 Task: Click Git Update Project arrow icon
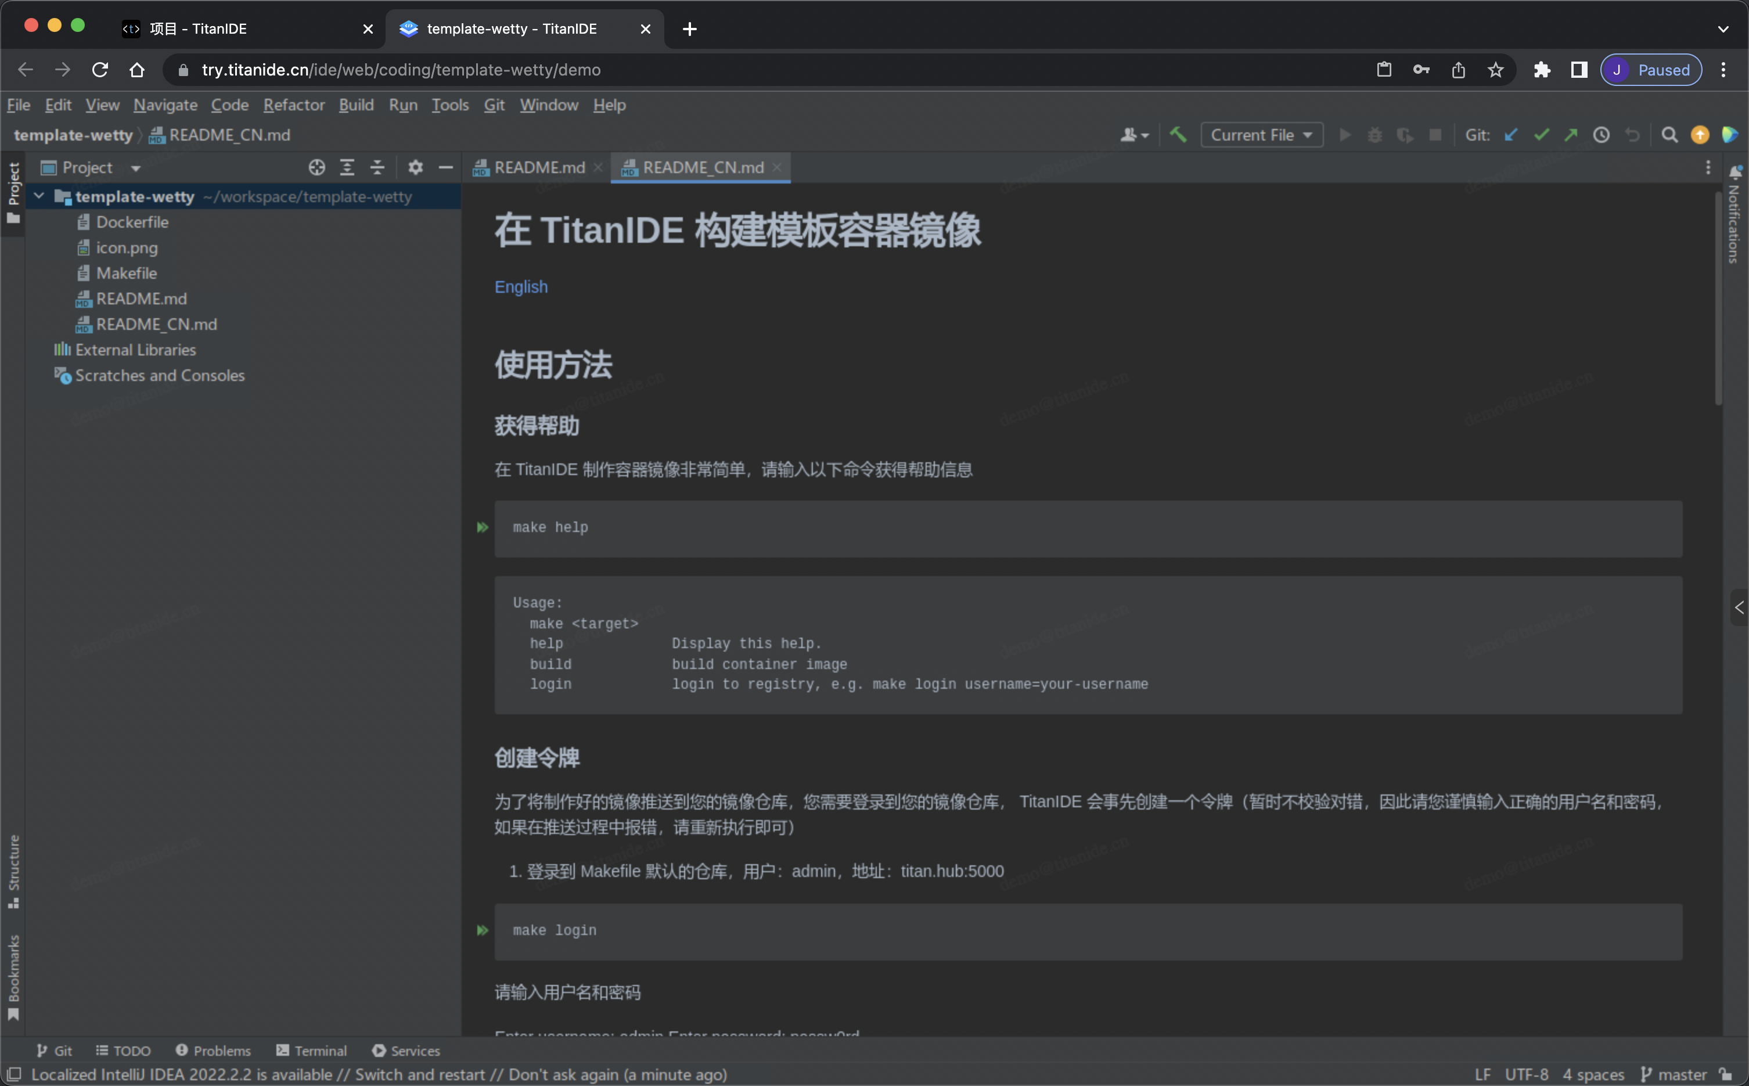(x=1510, y=134)
